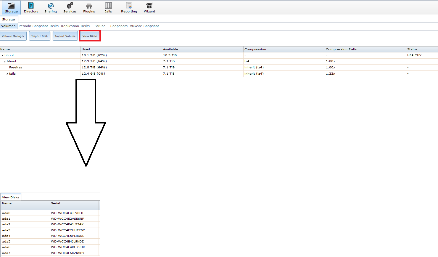Click serial WD-WCC4E2VSE6NP

tap(67, 219)
